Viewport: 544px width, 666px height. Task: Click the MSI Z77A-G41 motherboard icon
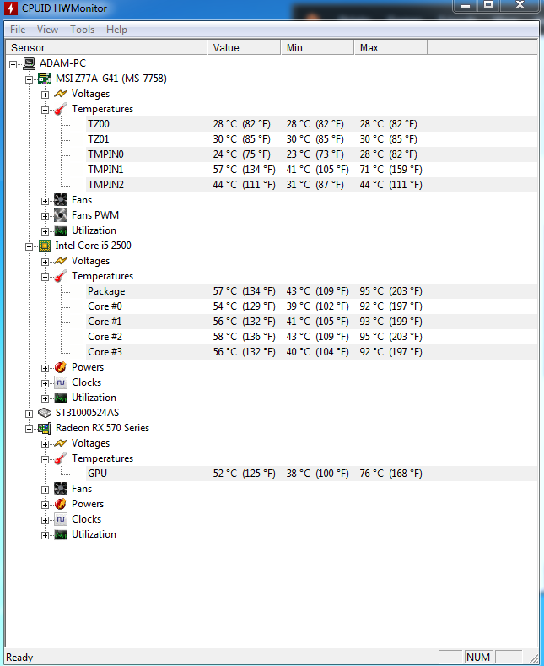coord(45,79)
